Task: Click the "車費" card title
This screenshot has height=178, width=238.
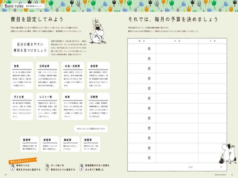Action: point(67,97)
